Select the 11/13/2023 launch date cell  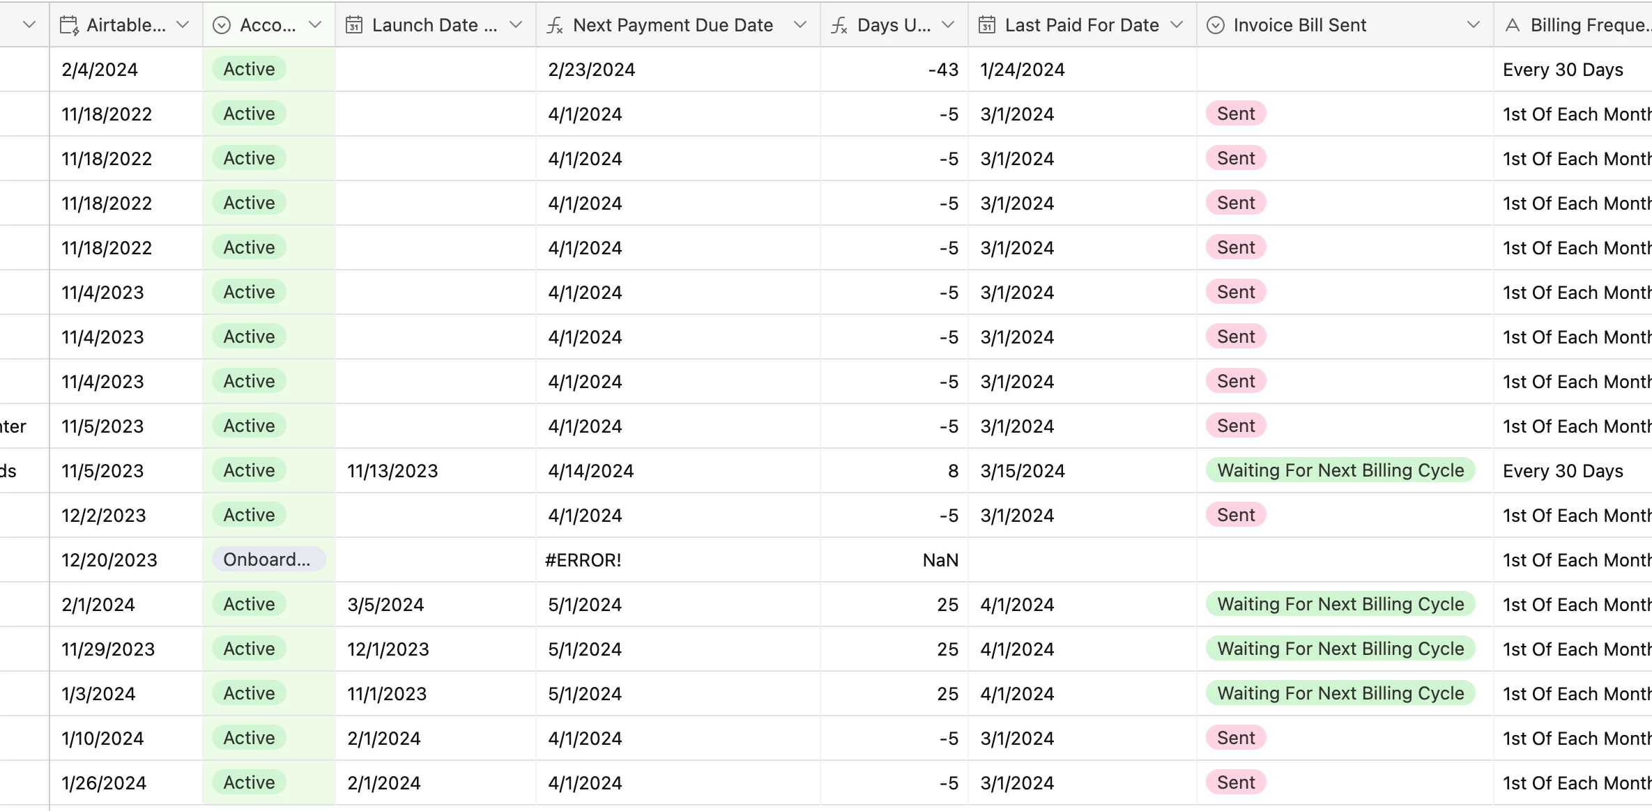tap(392, 471)
